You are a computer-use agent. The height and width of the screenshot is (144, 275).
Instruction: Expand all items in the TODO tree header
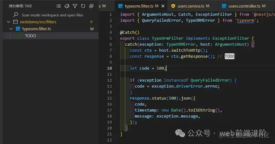coord(91,6)
